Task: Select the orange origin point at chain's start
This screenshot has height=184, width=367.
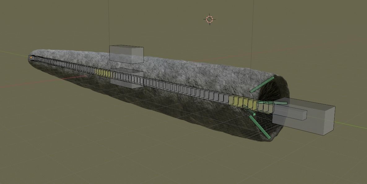Action: (x=31, y=57)
